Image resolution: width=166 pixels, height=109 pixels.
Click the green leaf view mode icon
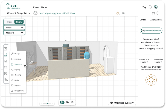pos(62,102)
